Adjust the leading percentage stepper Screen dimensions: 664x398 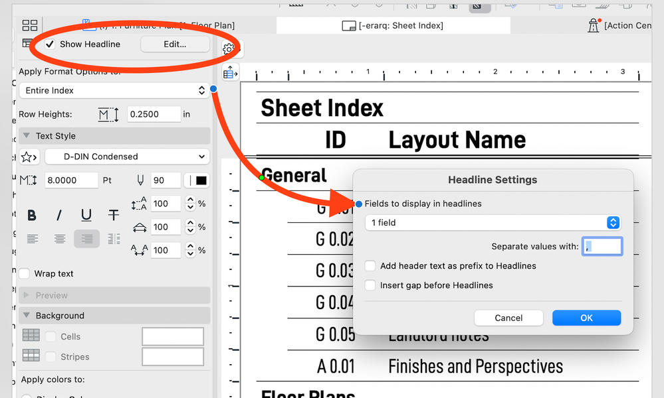(190, 204)
